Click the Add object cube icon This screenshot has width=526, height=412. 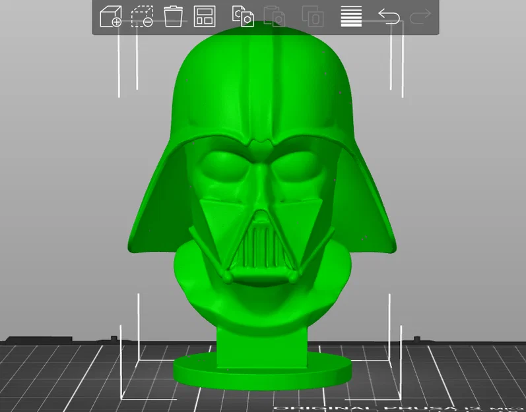click(x=111, y=16)
